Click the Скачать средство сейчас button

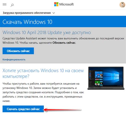pyautogui.click(x=23, y=109)
